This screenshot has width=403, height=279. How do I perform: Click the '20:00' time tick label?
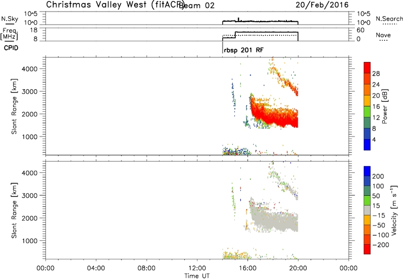pos(298,268)
